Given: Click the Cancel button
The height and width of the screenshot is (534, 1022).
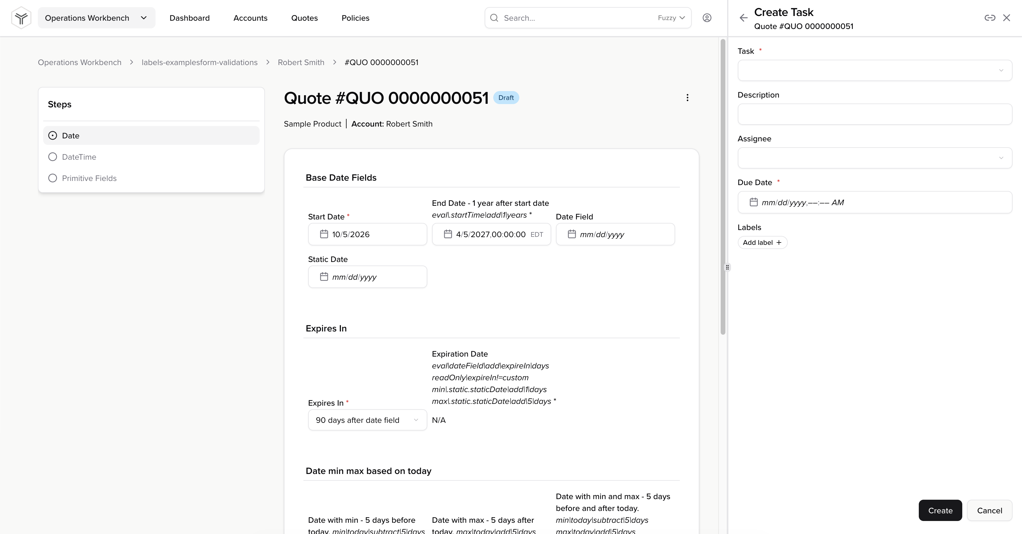Looking at the screenshot, I should point(989,510).
